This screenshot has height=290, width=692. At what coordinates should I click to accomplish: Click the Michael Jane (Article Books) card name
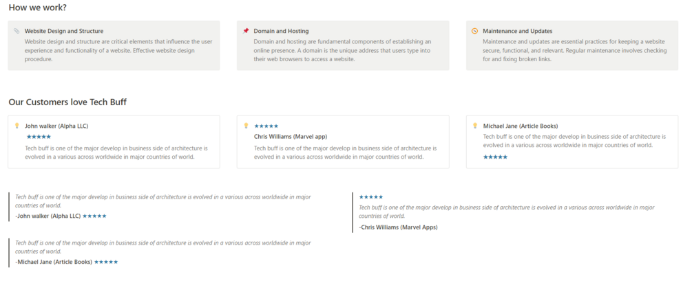click(x=520, y=126)
